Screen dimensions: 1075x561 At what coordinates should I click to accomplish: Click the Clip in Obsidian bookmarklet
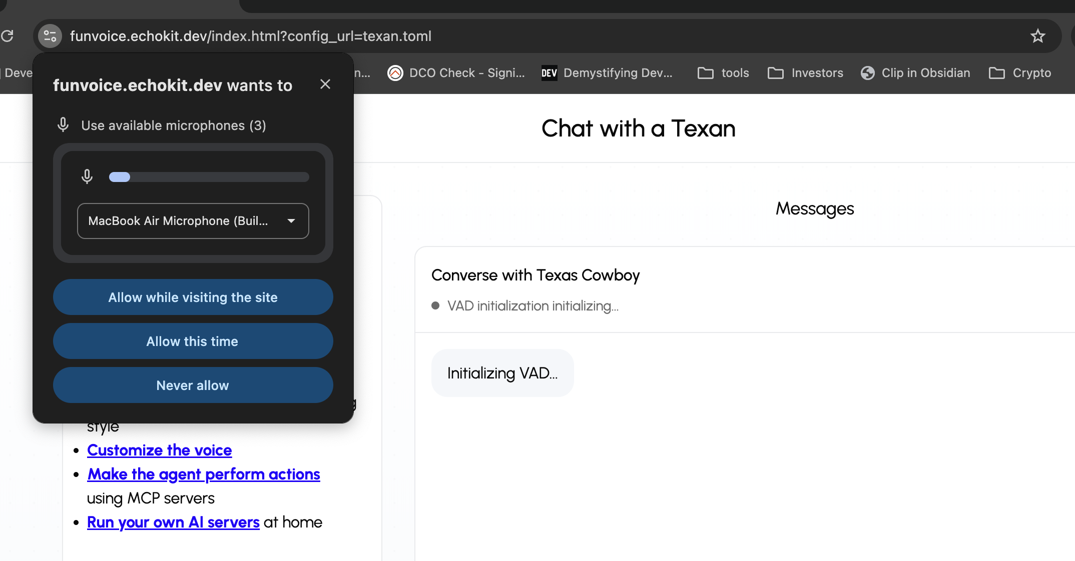click(915, 73)
